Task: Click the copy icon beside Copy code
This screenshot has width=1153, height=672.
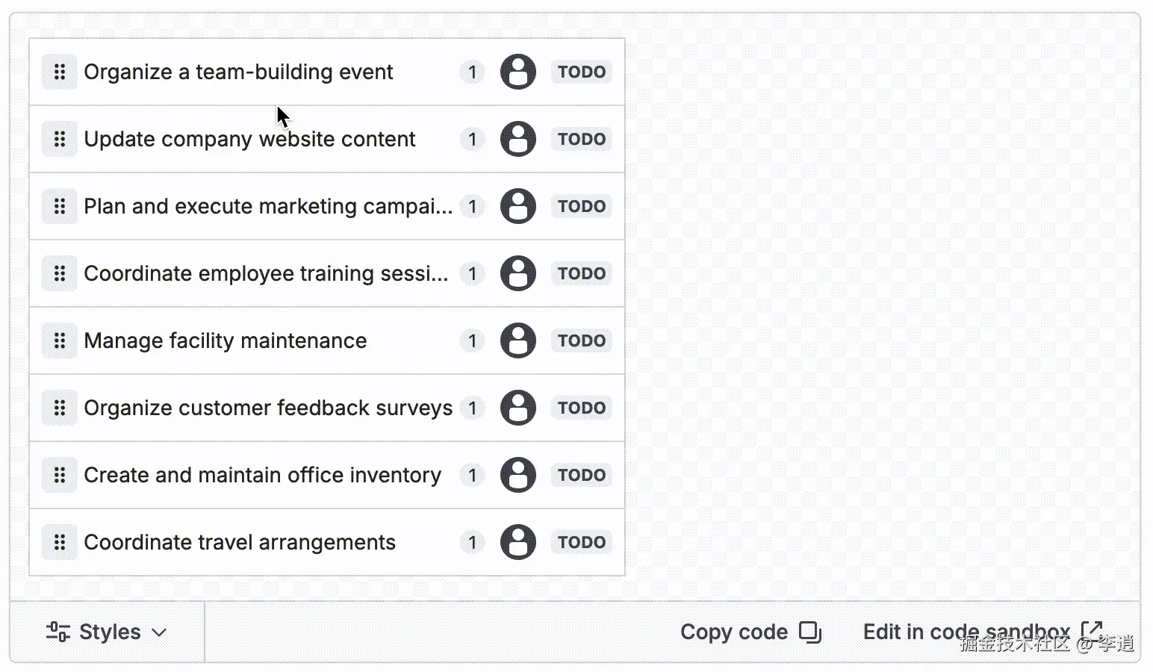Action: 809,632
